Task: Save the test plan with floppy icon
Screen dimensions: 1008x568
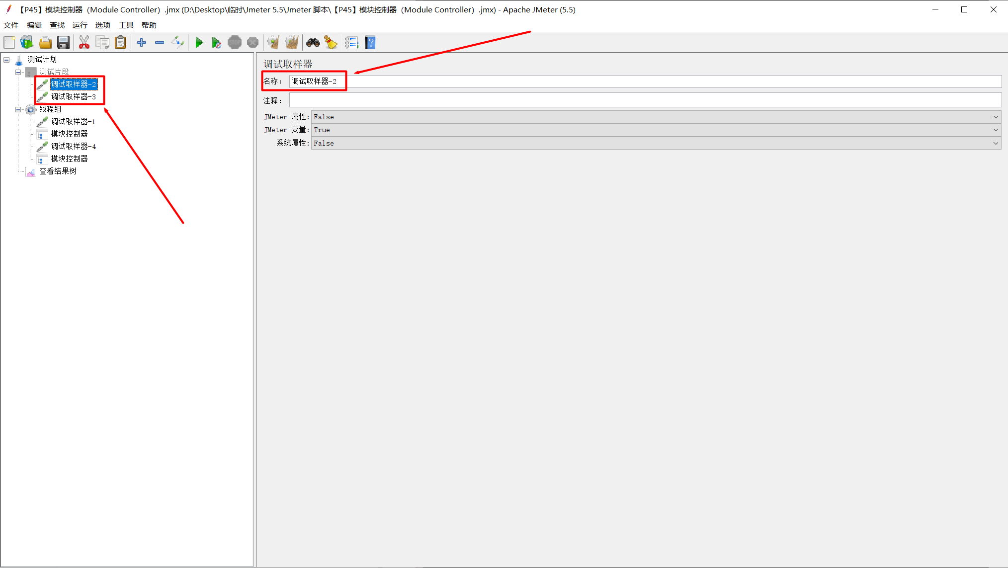Action: tap(63, 43)
